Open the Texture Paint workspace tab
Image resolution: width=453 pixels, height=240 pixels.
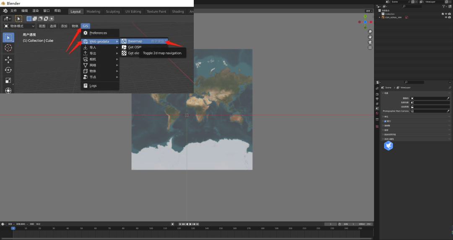pos(156,12)
